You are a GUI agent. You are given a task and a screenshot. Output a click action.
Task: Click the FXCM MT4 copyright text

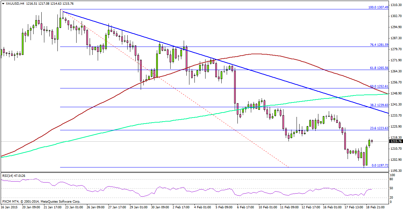coord(41,202)
